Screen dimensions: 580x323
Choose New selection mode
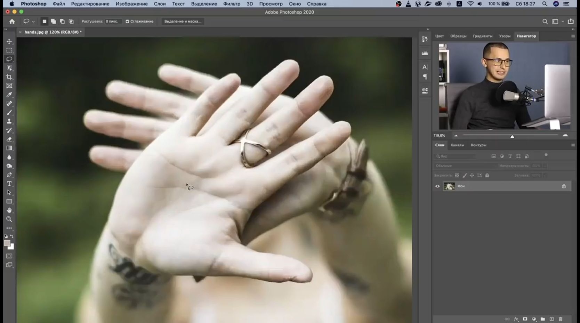(45, 22)
